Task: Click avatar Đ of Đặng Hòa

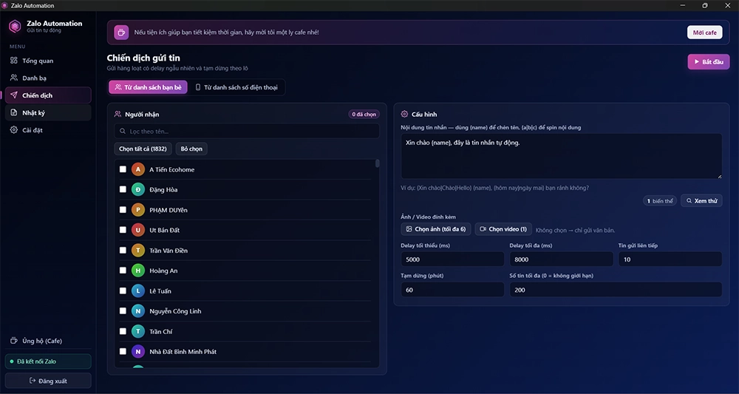Action: click(x=138, y=189)
